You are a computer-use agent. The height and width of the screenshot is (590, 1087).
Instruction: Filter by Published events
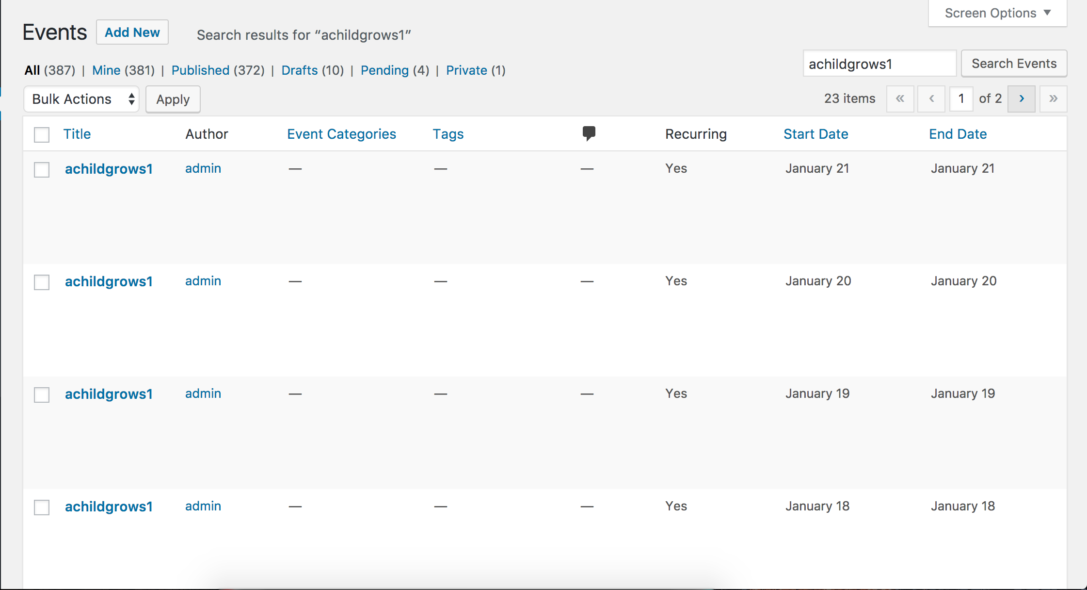[200, 70]
